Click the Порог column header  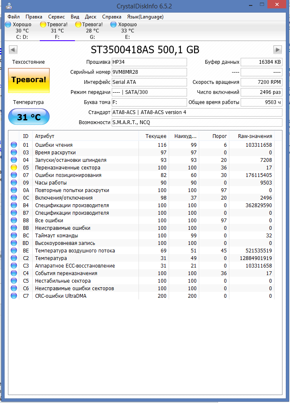tap(214, 136)
